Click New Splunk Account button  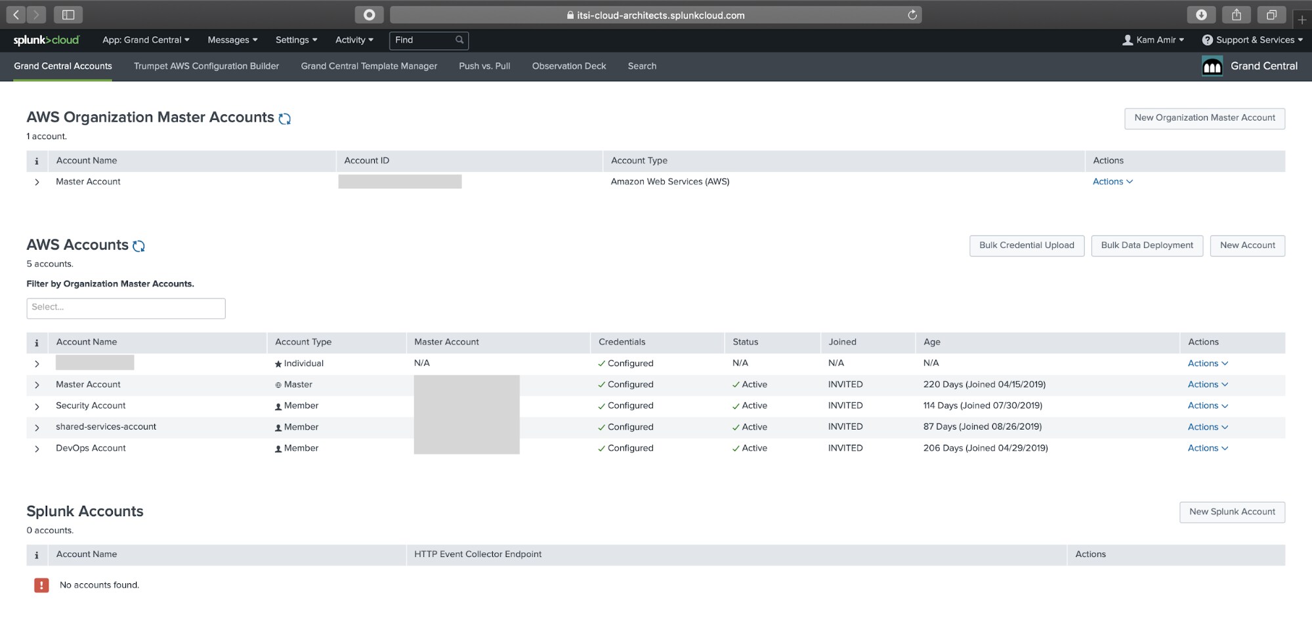(x=1232, y=512)
